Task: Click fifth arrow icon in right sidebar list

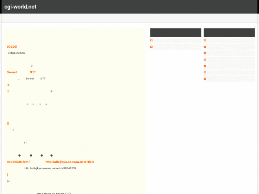Action: [x=205, y=66]
